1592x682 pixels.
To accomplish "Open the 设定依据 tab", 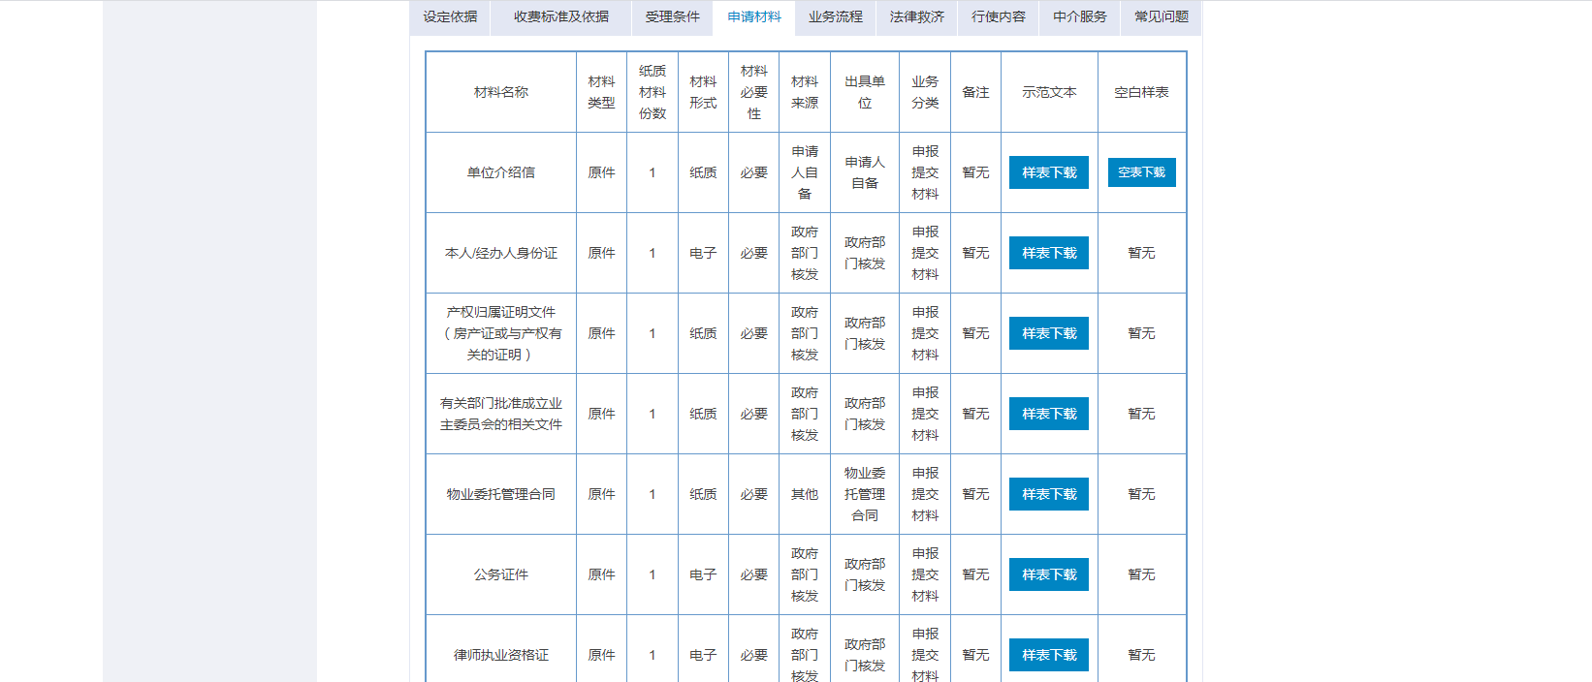I will (450, 17).
